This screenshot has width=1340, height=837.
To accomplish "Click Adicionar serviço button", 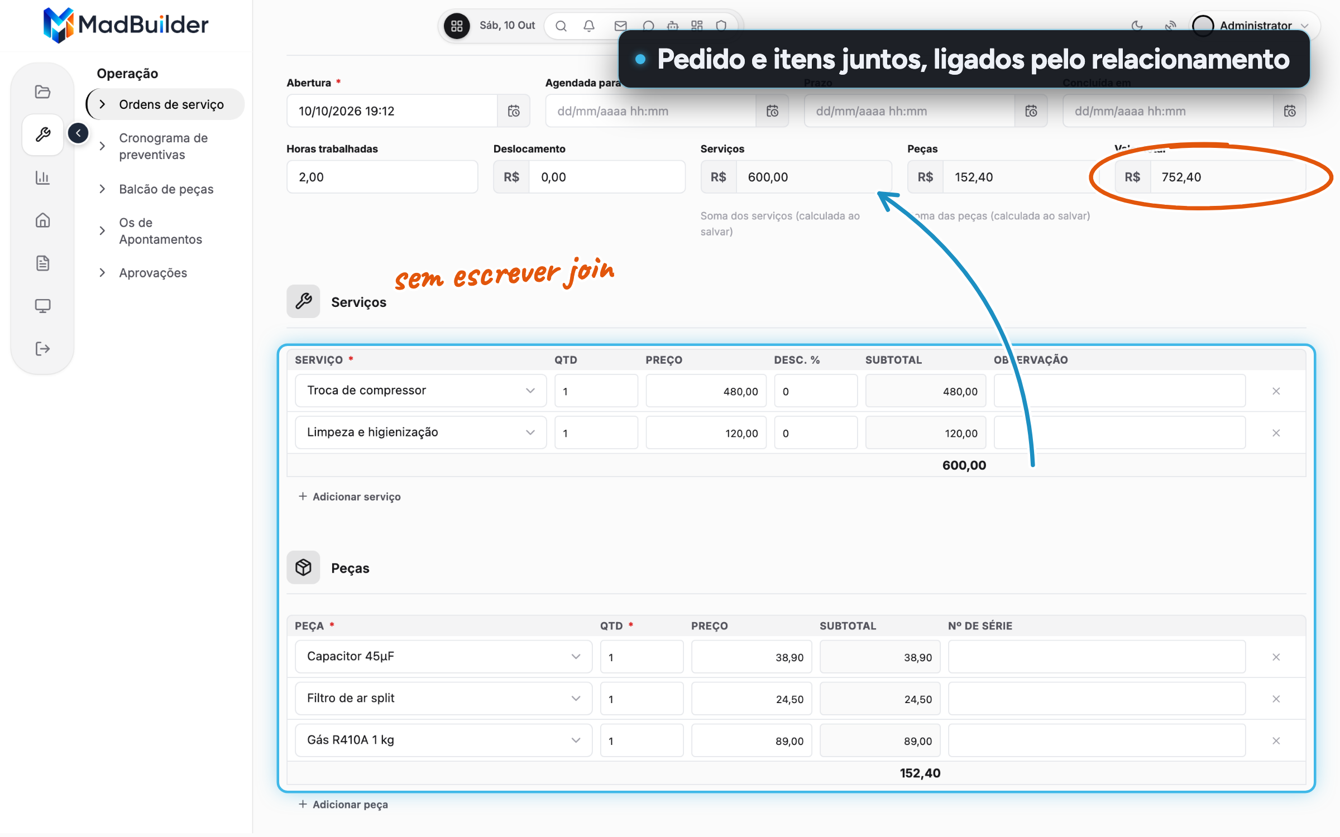I will (x=350, y=497).
